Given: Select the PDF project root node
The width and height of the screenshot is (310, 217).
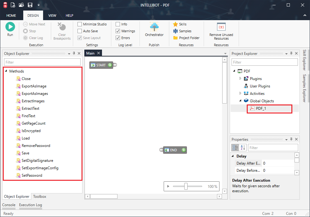Looking at the screenshot, I should tap(247, 71).
